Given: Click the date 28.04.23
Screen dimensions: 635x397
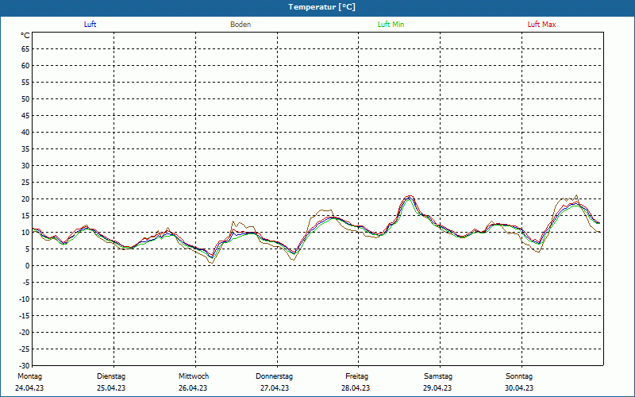Looking at the screenshot, I should [x=356, y=388].
